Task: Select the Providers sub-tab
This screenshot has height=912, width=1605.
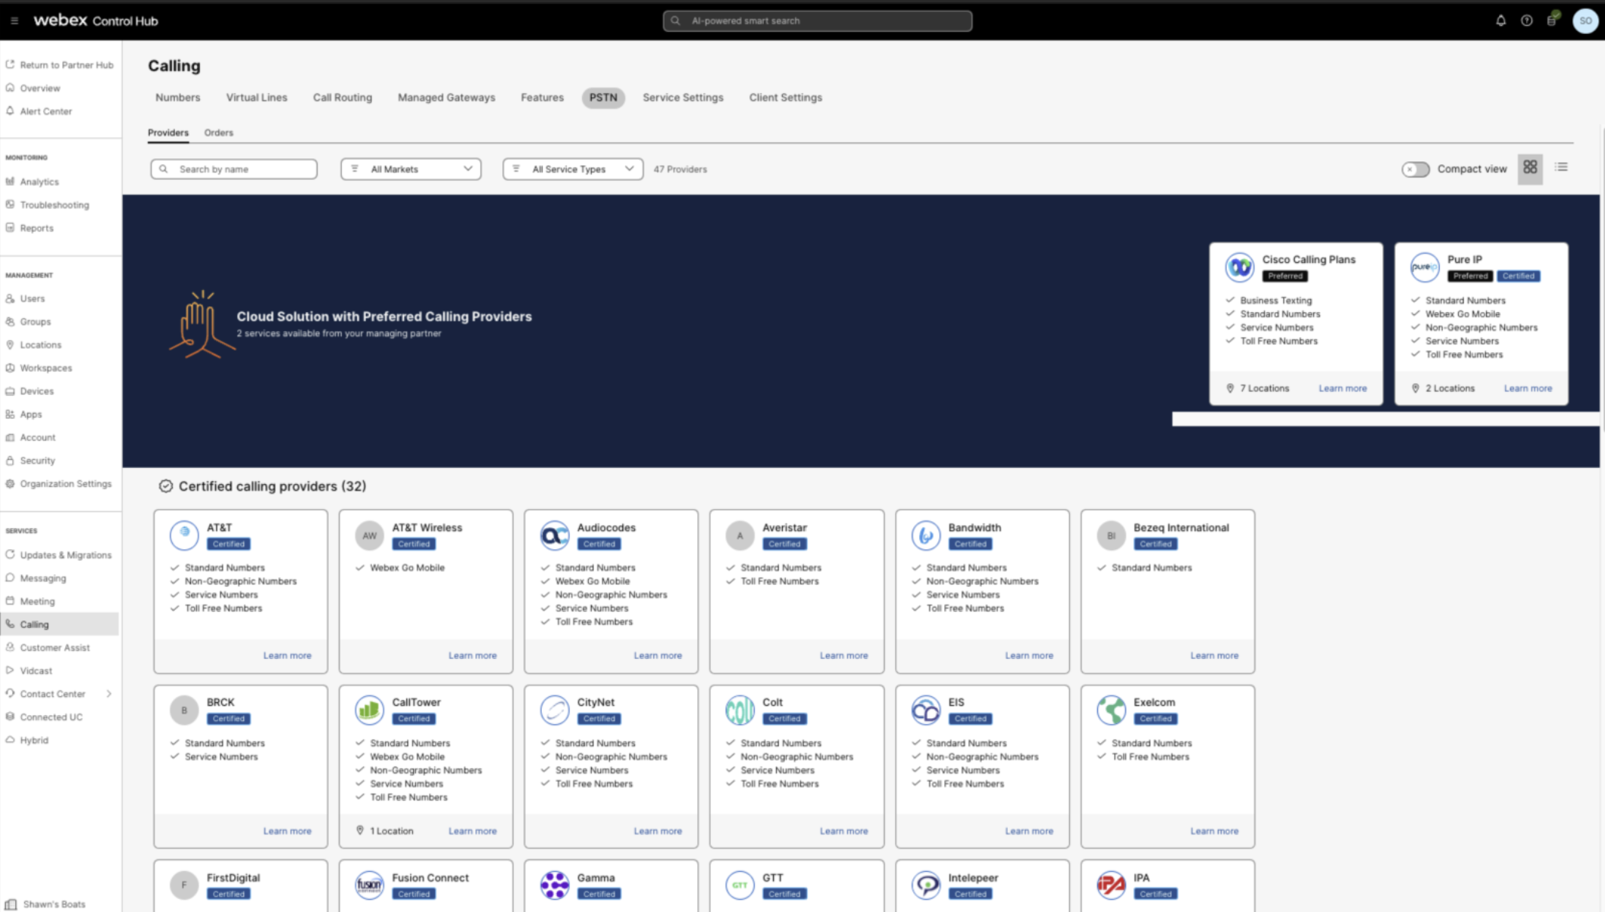Action: pos(168,133)
